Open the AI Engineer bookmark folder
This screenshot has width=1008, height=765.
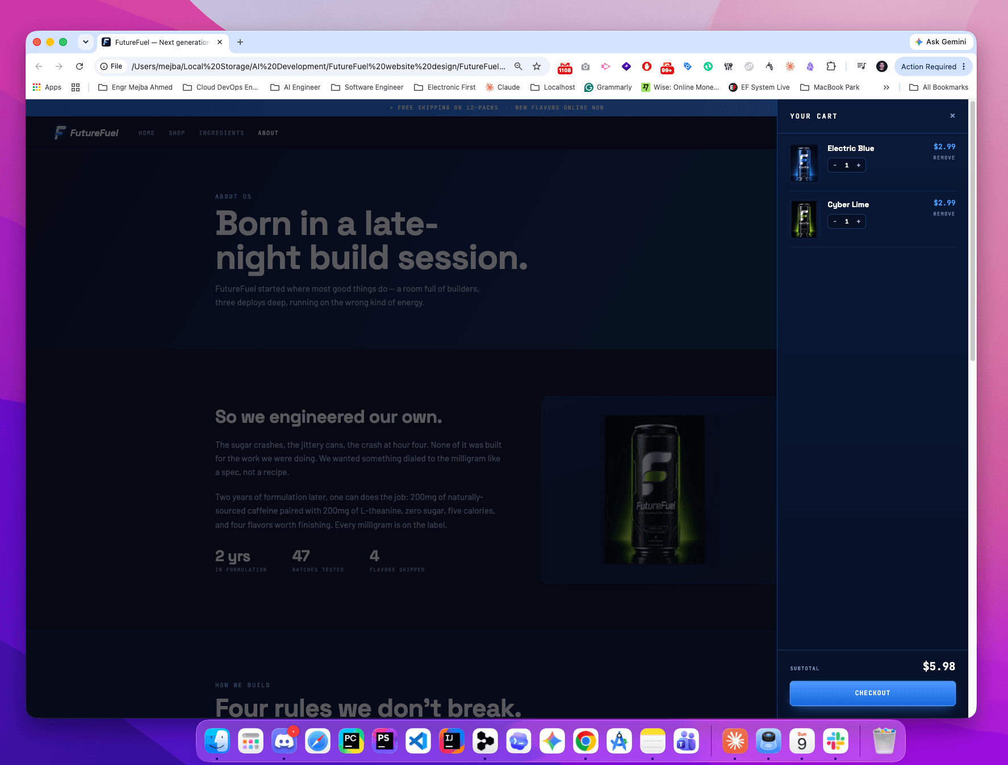[295, 87]
